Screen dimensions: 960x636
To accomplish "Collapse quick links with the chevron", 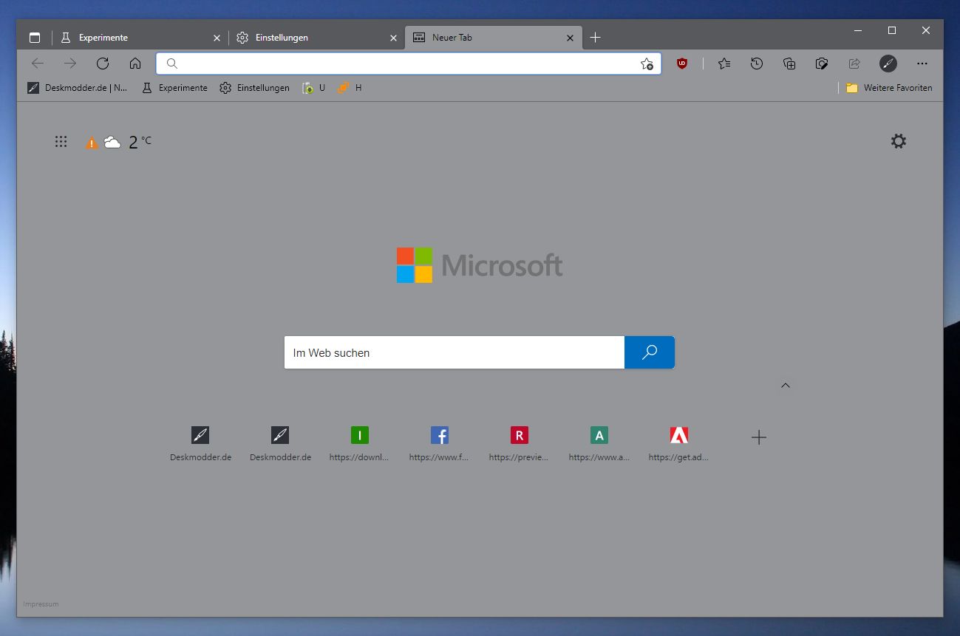I will point(786,385).
